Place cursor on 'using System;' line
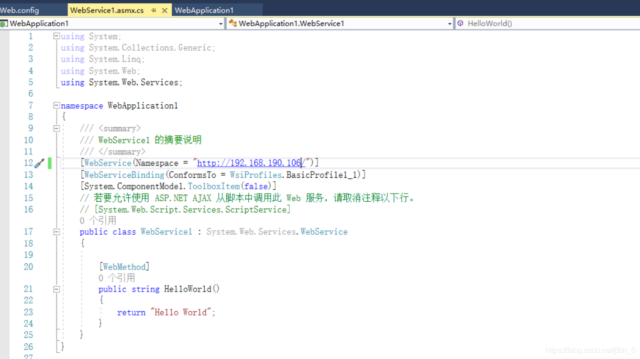640x359 pixels. [91, 36]
